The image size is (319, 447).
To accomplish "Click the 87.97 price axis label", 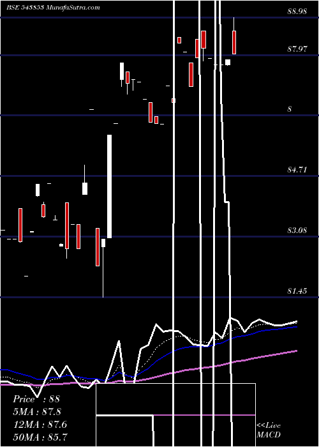I will (297, 49).
